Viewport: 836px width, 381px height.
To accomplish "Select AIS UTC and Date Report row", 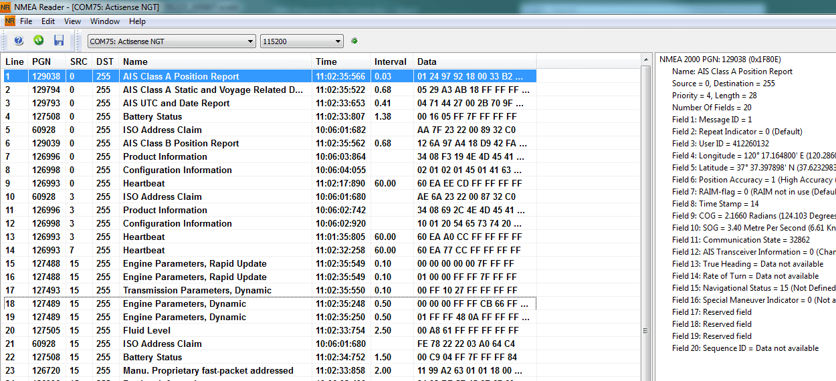I will [x=269, y=103].
